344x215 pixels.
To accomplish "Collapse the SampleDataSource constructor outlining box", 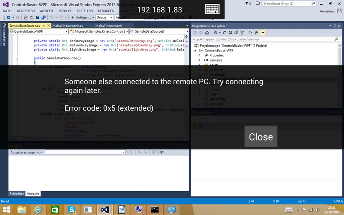I will 17,58.
